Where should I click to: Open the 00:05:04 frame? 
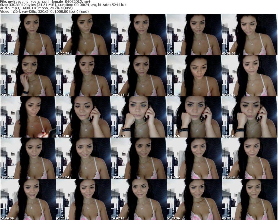point(28,158)
